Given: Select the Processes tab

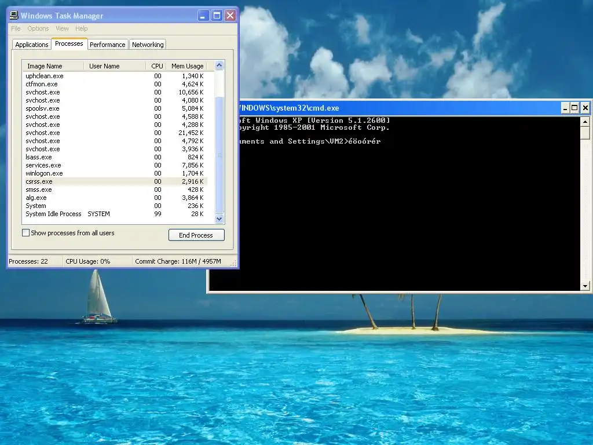Looking at the screenshot, I should pyautogui.click(x=69, y=43).
